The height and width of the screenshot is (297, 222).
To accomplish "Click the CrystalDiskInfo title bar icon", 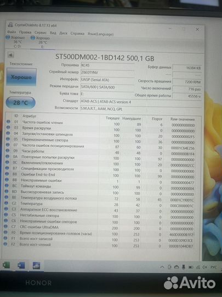I will (11, 25).
